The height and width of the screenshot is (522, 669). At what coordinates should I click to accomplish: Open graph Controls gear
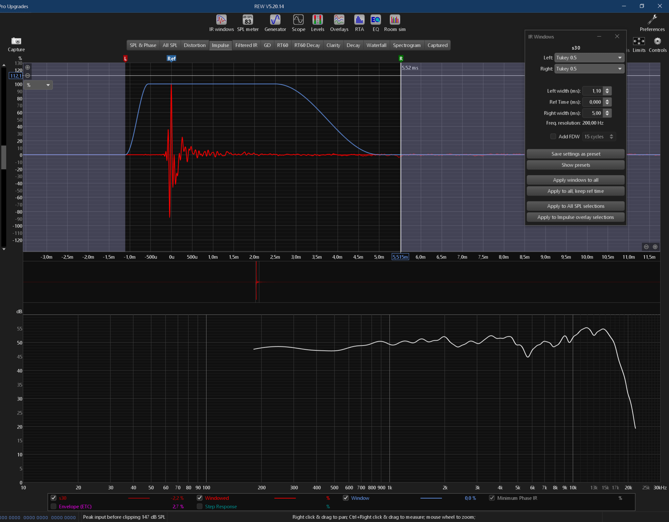coord(657,45)
